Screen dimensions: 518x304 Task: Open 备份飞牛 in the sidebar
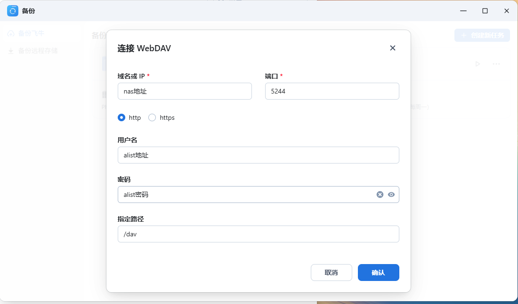31,33
